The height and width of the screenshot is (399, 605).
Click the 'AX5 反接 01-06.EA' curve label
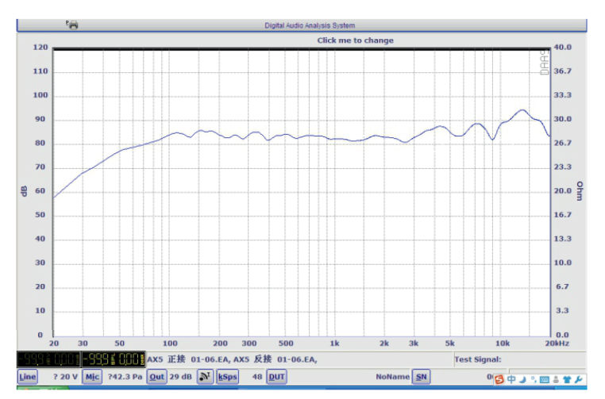click(x=275, y=359)
